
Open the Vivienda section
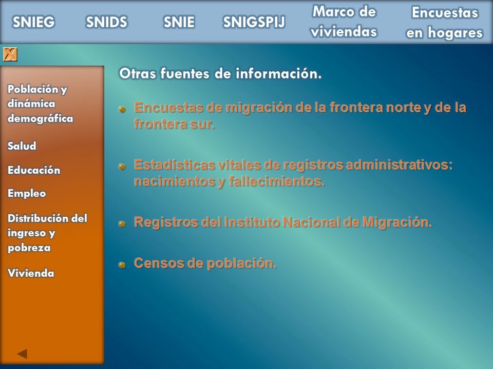[31, 273]
